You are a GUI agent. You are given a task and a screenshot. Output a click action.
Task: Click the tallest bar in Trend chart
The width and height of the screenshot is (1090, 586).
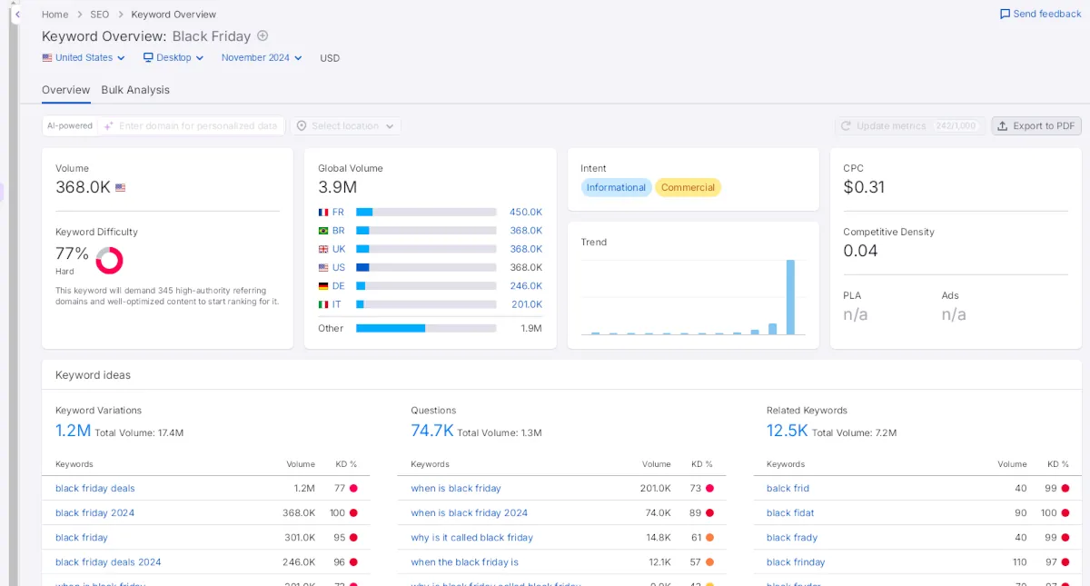click(790, 297)
